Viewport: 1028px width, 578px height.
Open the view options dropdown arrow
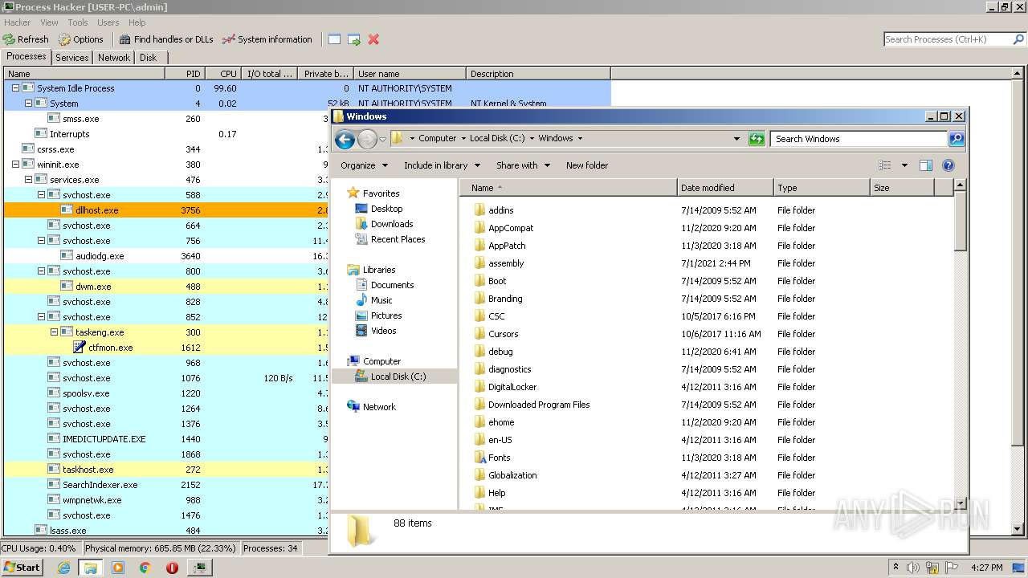click(904, 165)
